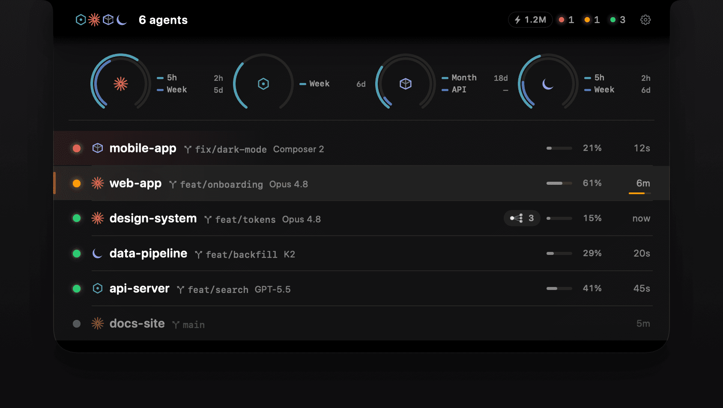Click the gray status dot of docs-site
The image size is (723, 408).
click(x=77, y=324)
